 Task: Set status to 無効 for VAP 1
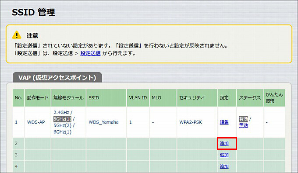pyautogui.click(x=243, y=125)
